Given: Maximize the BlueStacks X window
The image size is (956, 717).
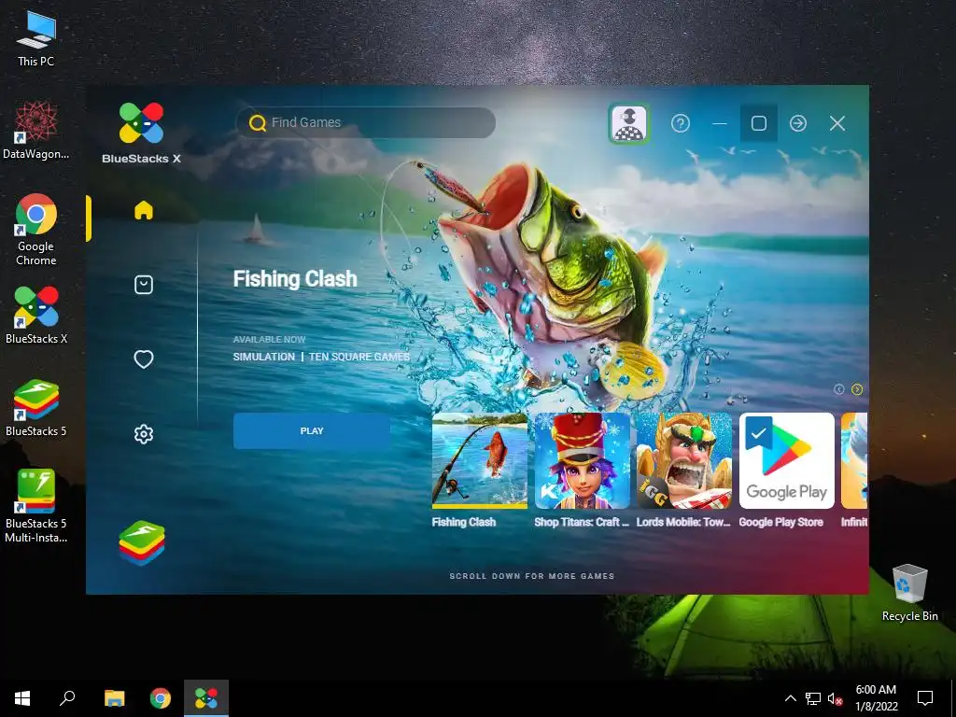Looking at the screenshot, I should pos(759,123).
